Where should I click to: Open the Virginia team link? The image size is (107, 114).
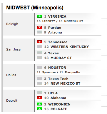tap(57, 16)
